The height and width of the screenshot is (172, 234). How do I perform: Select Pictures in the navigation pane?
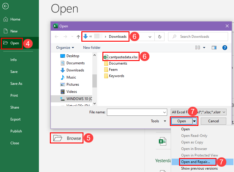point(70,85)
